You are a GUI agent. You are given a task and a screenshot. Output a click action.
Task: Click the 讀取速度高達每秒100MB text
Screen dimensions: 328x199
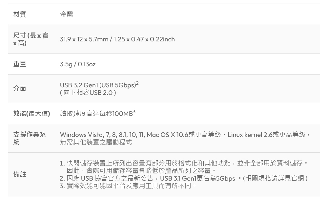pos(96,114)
